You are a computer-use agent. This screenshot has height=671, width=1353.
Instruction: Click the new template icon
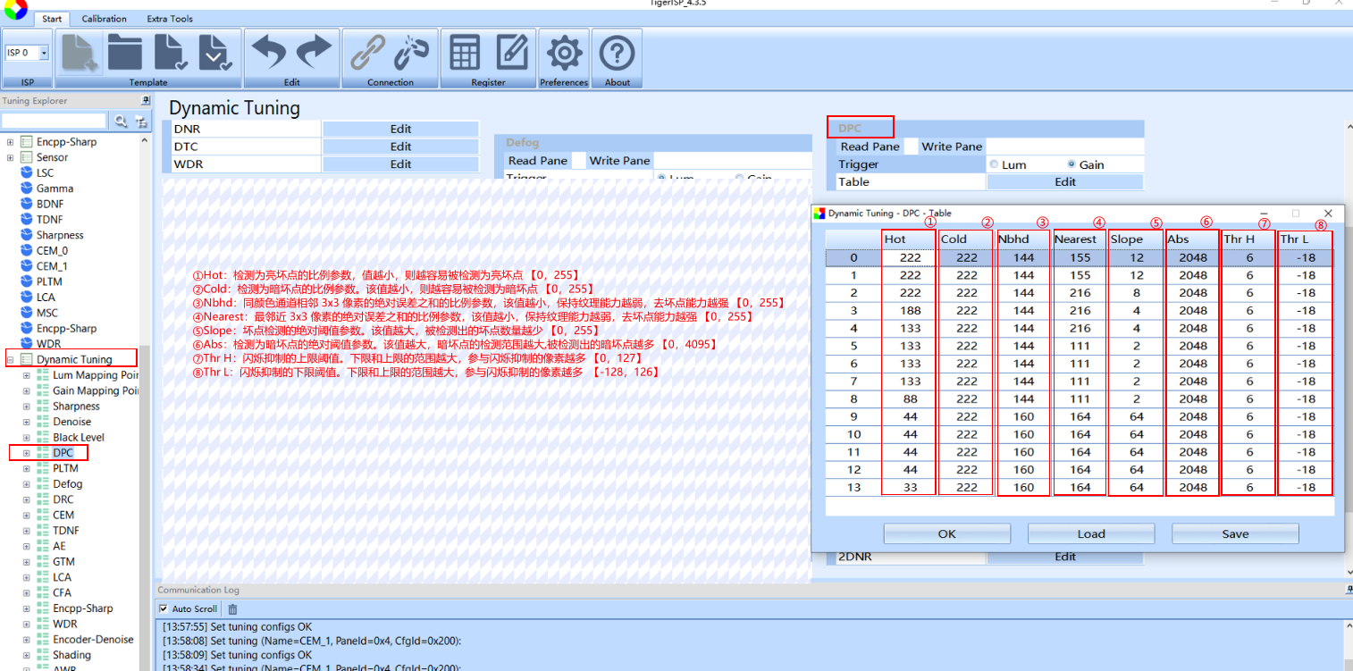(80, 53)
